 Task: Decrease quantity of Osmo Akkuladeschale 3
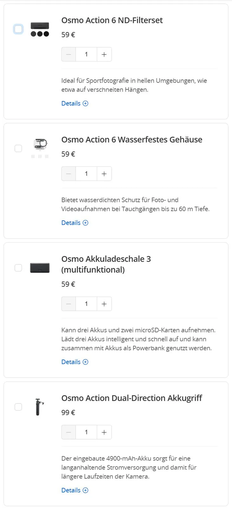point(69,304)
